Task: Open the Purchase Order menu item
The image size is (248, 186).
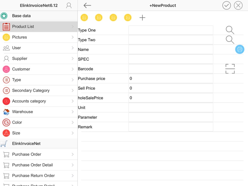Action: click(x=39, y=154)
